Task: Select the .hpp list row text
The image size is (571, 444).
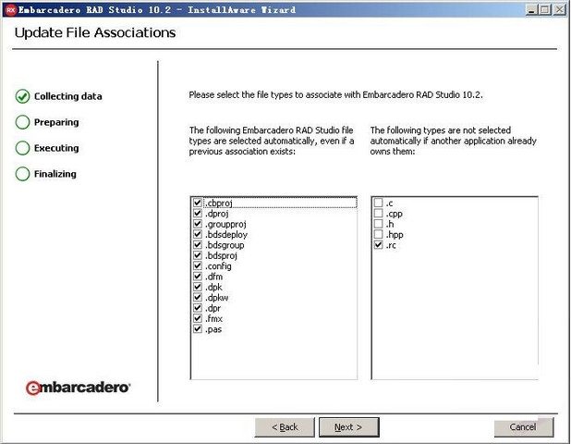Action: (395, 234)
